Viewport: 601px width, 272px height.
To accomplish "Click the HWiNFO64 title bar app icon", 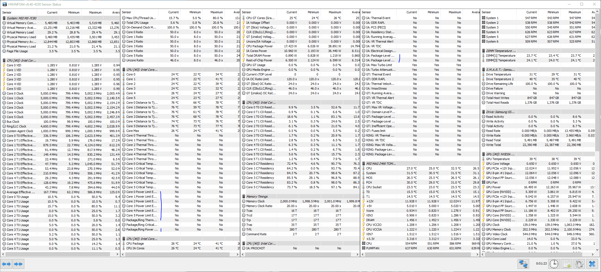I will 4,4.
